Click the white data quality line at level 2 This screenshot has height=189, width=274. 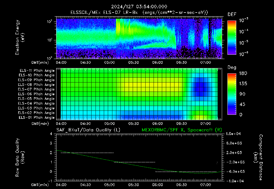pyautogui.click(x=87, y=153)
